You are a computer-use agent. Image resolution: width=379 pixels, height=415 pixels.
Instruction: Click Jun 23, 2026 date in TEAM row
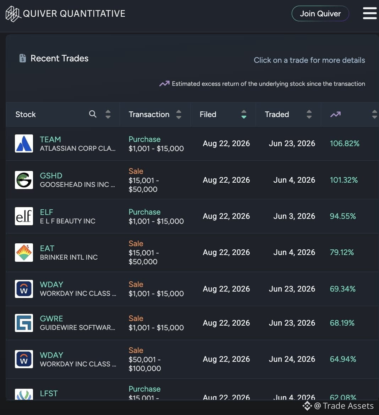tap(292, 143)
